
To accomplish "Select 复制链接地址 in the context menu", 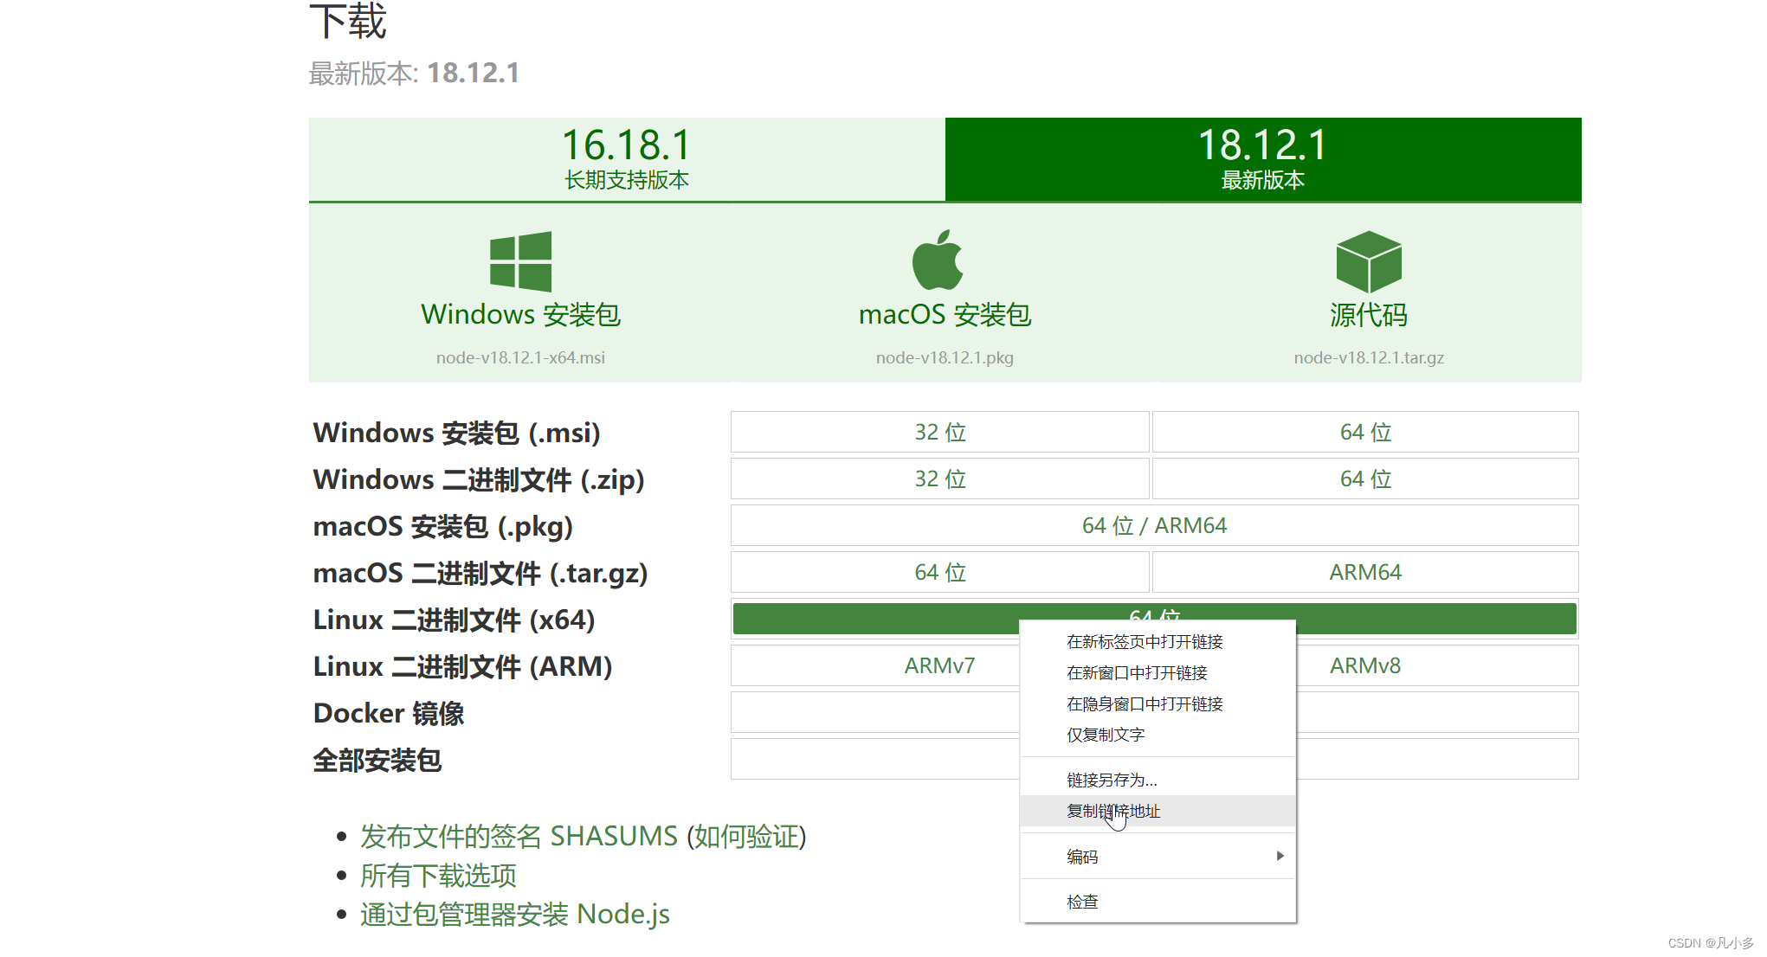I will [x=1158, y=811].
